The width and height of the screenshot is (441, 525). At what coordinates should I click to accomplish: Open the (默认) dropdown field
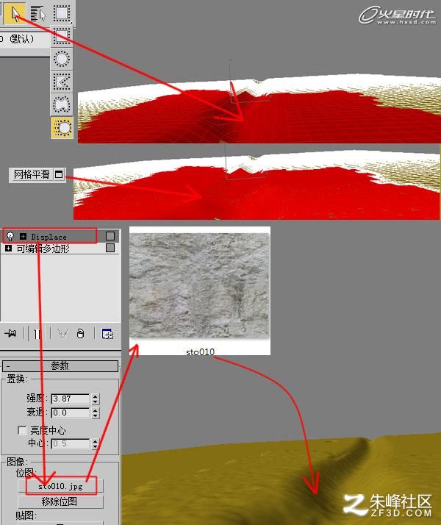(24, 39)
